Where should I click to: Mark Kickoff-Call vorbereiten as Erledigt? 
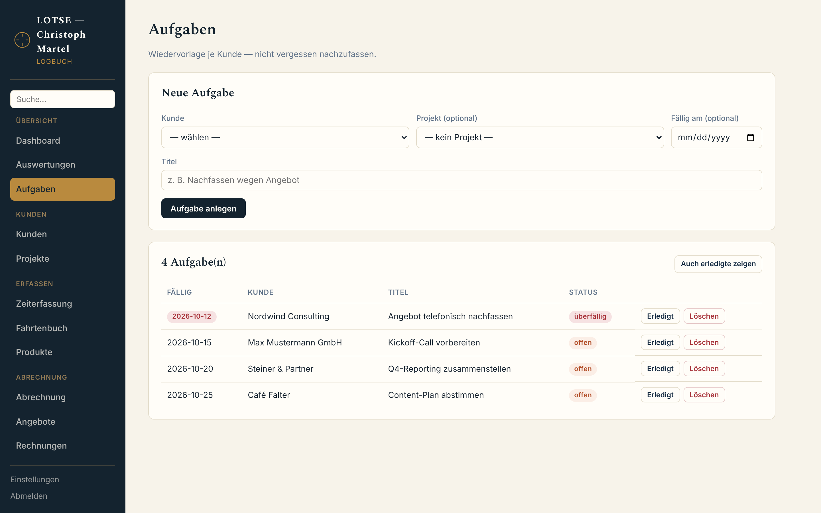coord(660,342)
